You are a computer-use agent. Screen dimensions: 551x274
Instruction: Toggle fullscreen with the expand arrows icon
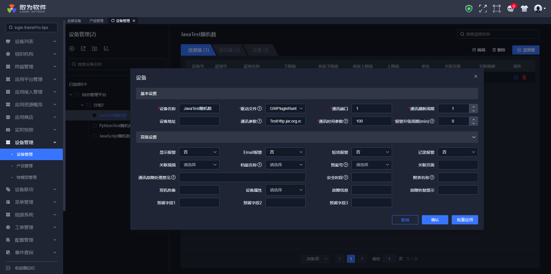point(483,9)
